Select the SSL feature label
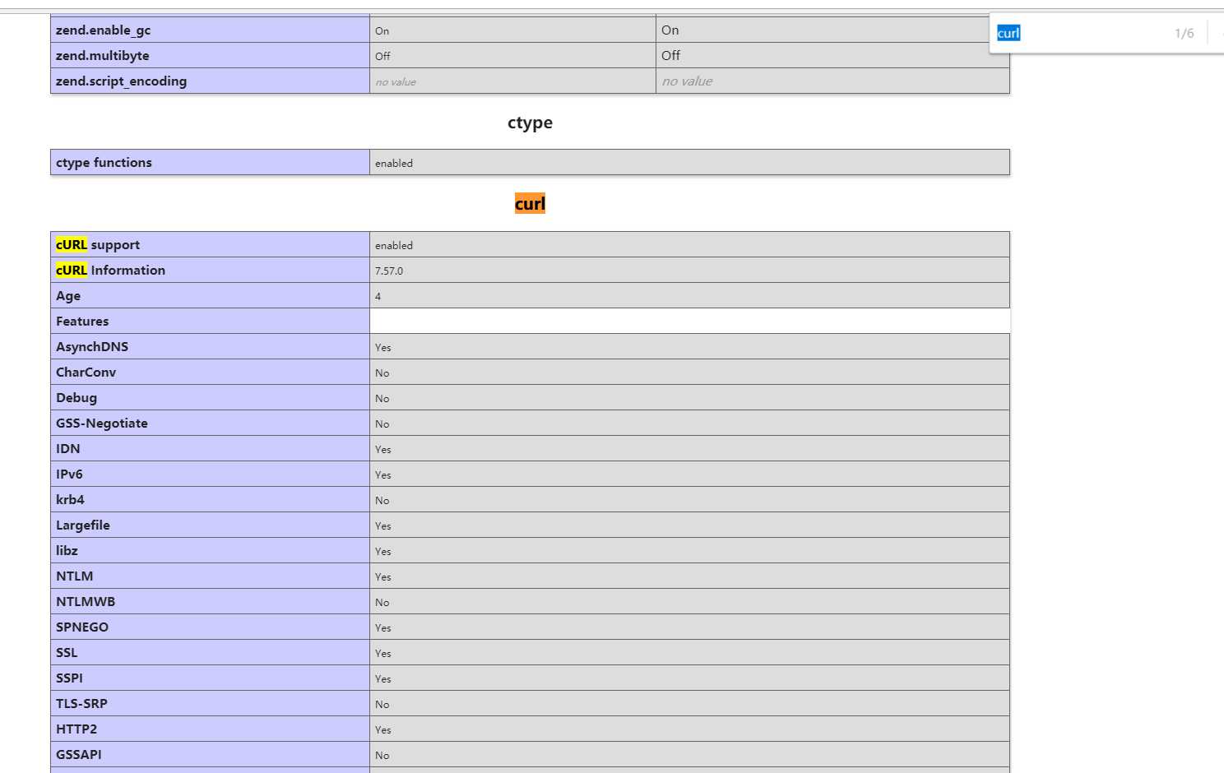 point(67,653)
